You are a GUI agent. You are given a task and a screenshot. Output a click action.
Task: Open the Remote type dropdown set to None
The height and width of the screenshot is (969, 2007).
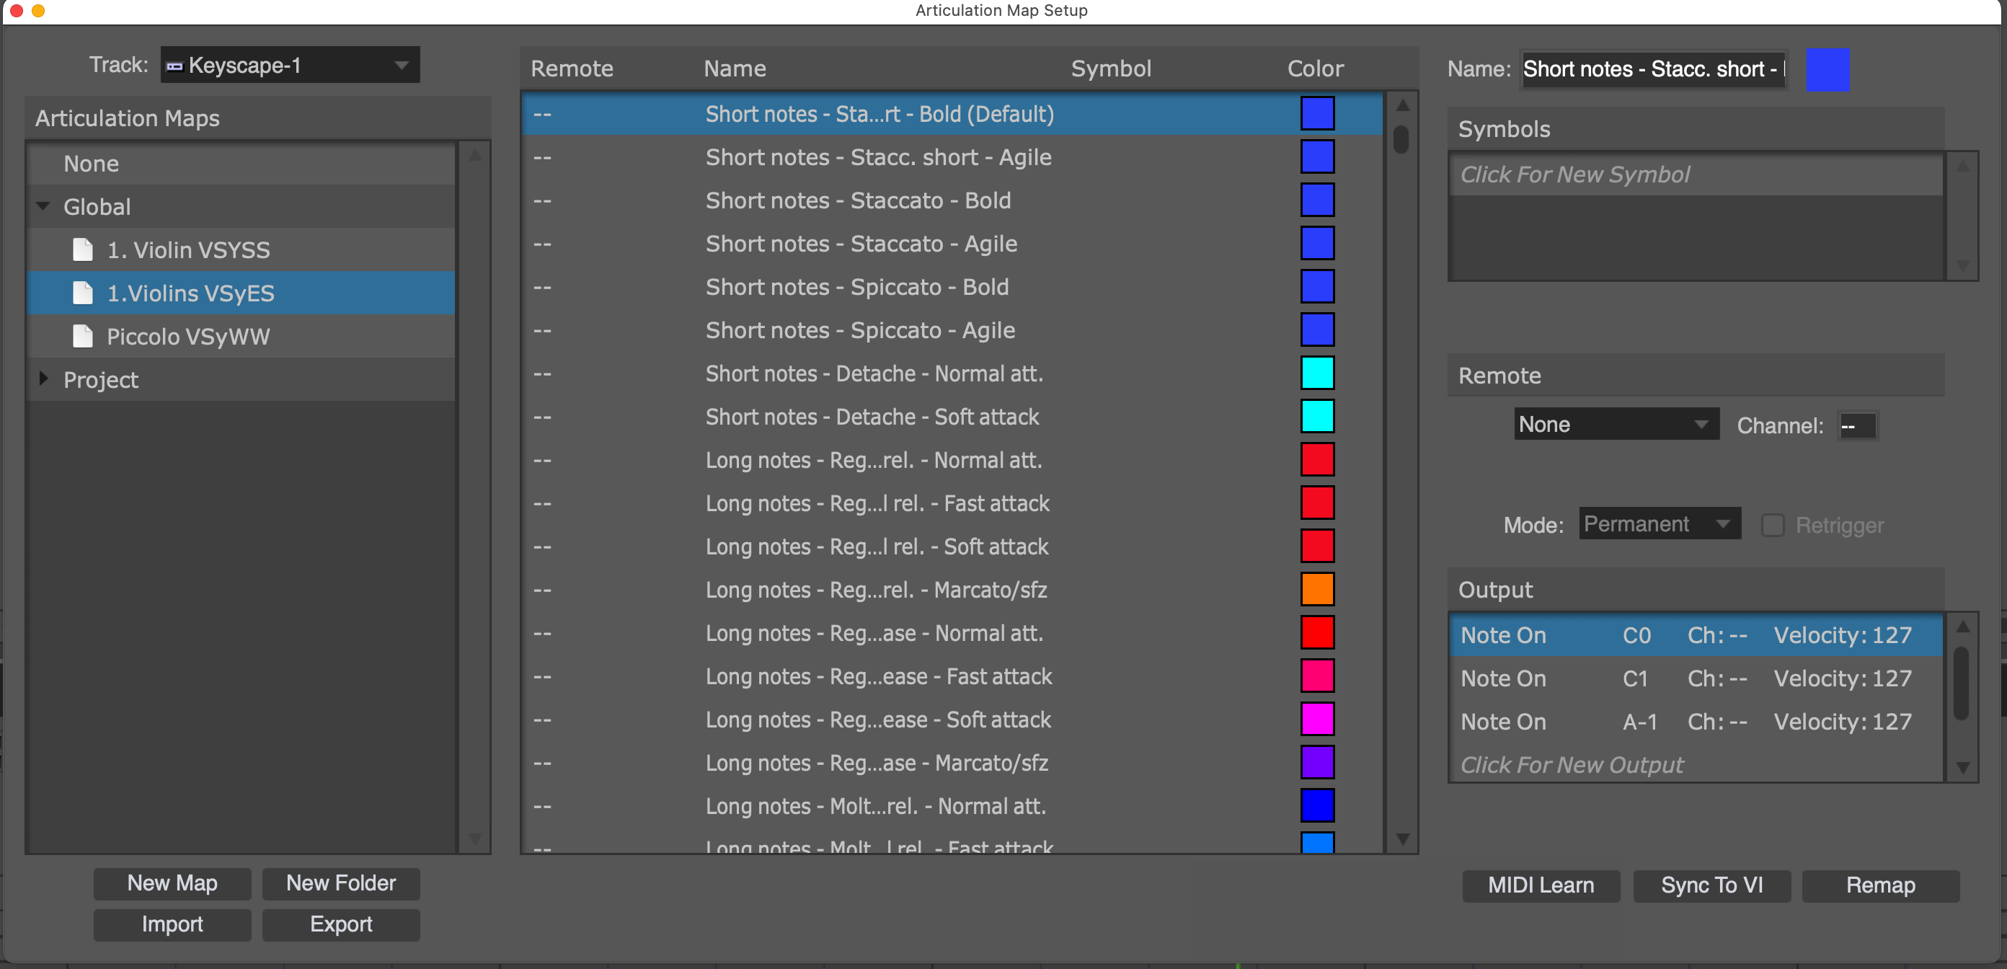point(1616,425)
